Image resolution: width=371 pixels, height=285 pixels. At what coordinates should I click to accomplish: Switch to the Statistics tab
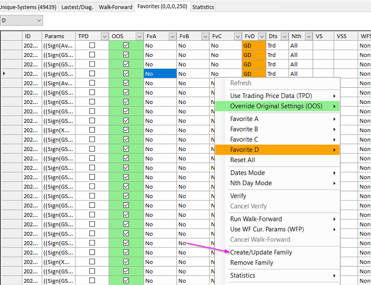click(x=203, y=7)
